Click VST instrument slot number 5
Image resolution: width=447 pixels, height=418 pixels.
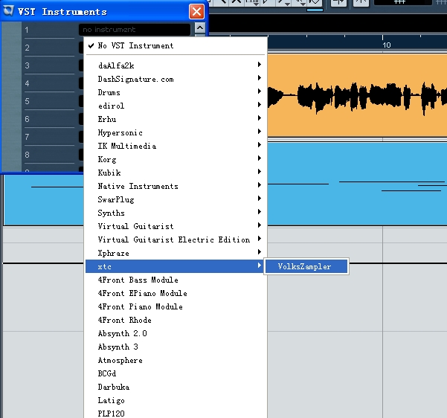(x=27, y=101)
